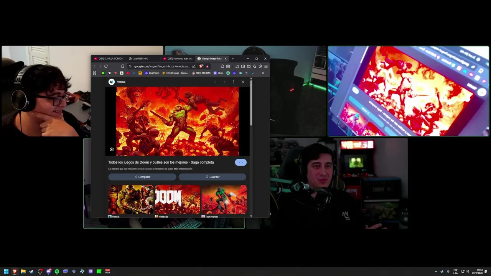This screenshot has width=491, height=276.
Task: Open the music note playlist icon
Action: pos(237,66)
